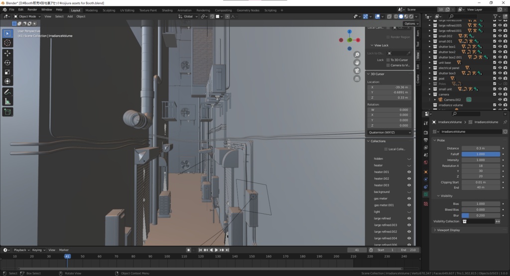Uncheck the post collection exclude checkbox

[495, 79]
